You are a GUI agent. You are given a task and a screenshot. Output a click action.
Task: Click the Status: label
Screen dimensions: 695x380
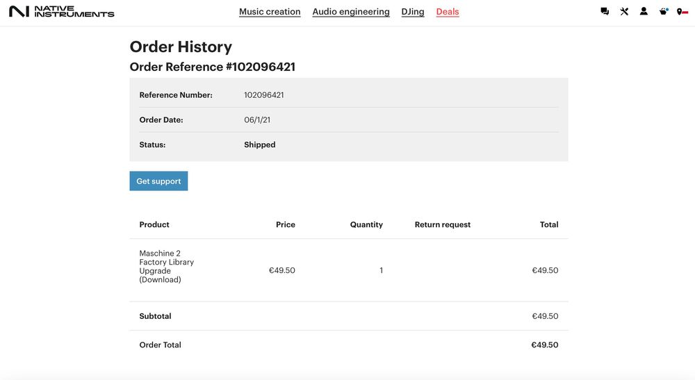click(152, 144)
